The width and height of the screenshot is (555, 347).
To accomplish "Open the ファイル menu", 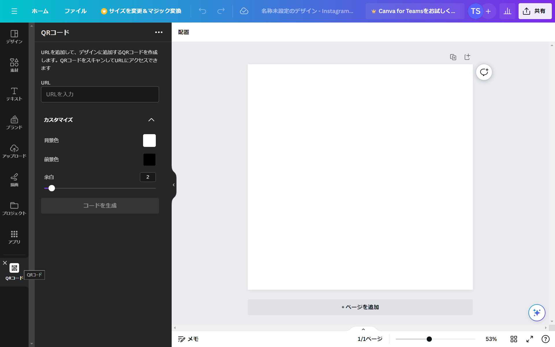I will pos(75,11).
